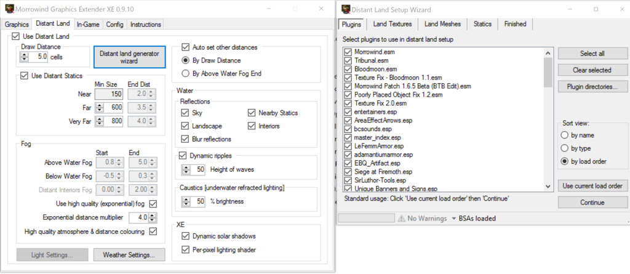Toggle high quality atmosphere colouring checkbox

click(x=153, y=232)
